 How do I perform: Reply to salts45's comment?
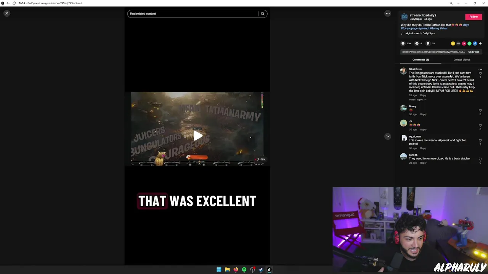point(423,163)
